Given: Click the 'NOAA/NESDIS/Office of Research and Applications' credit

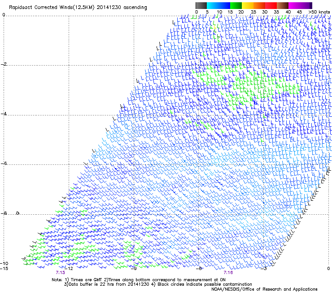Looking at the screenshot, I should tap(264, 289).
